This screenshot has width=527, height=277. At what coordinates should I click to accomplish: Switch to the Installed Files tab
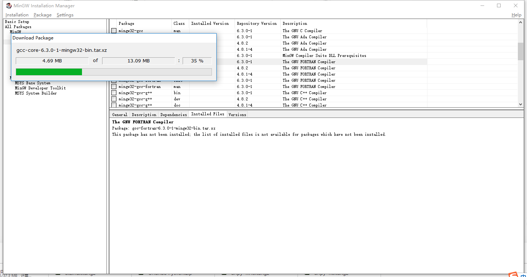pyautogui.click(x=208, y=114)
